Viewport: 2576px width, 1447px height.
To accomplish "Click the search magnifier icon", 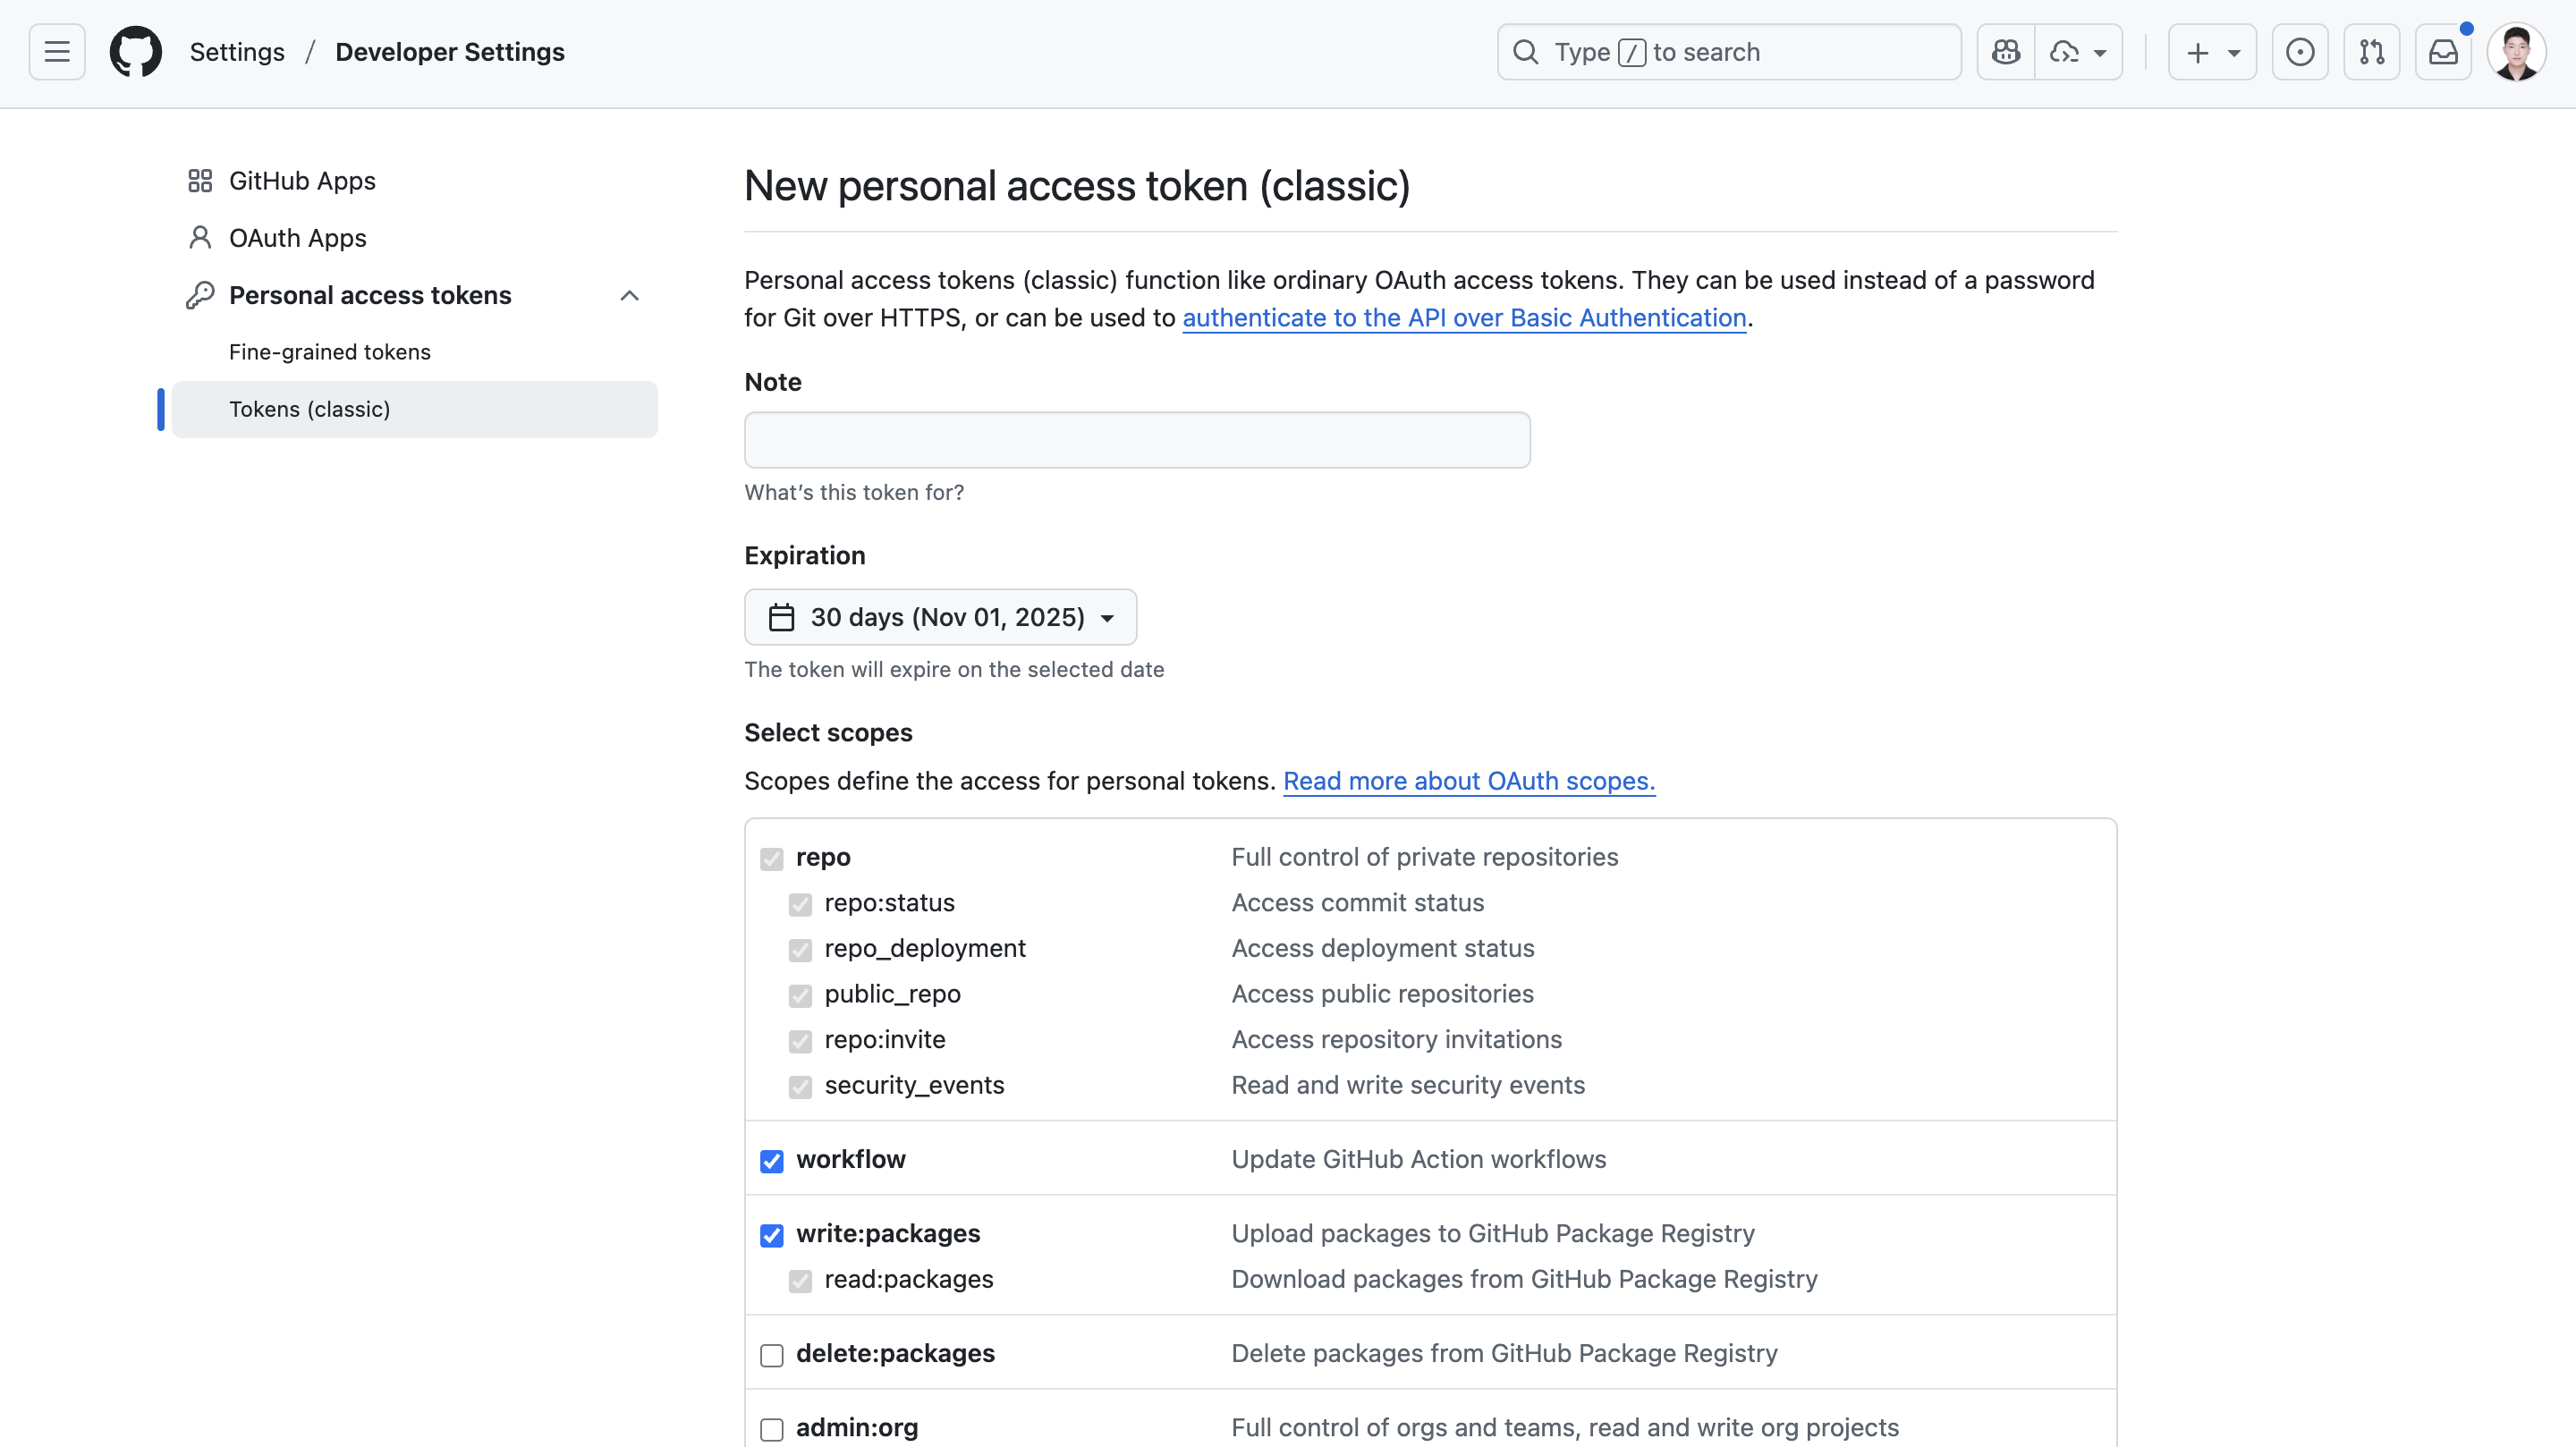I will 1525,52.
